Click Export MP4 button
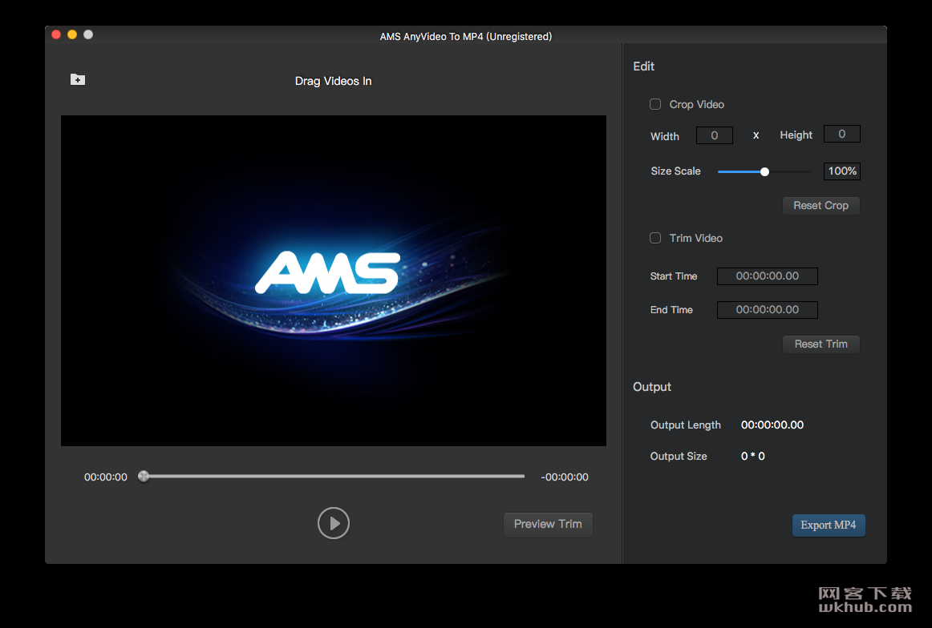The height and width of the screenshot is (628, 932). point(829,525)
